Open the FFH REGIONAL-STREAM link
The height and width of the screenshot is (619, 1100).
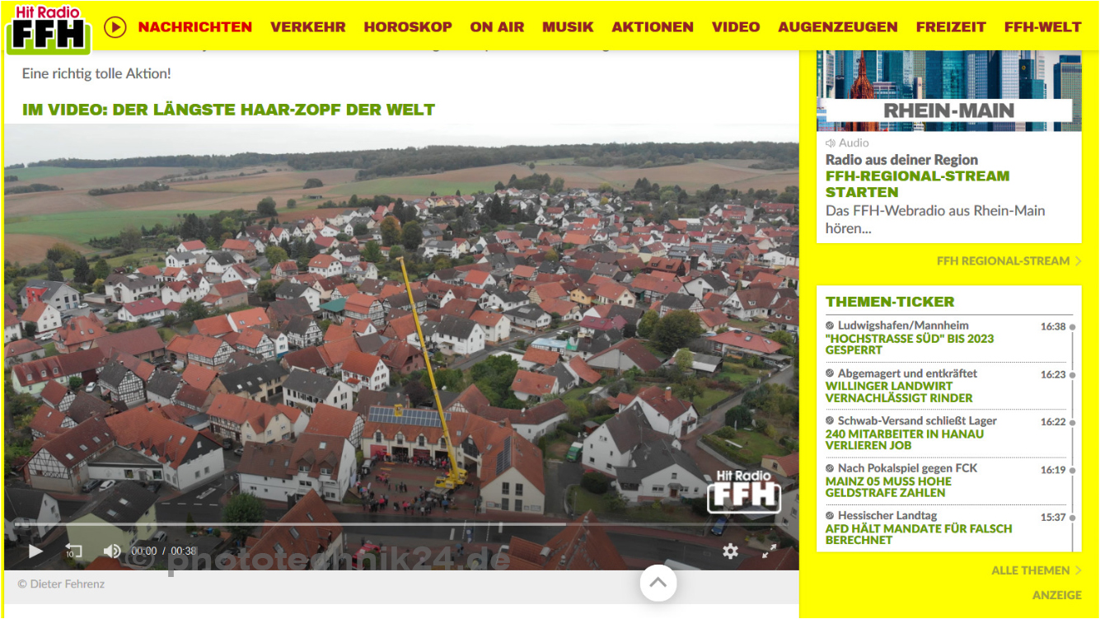pos(1003,261)
